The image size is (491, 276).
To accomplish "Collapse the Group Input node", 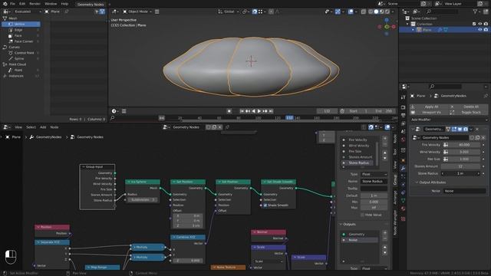I will 84,167.
